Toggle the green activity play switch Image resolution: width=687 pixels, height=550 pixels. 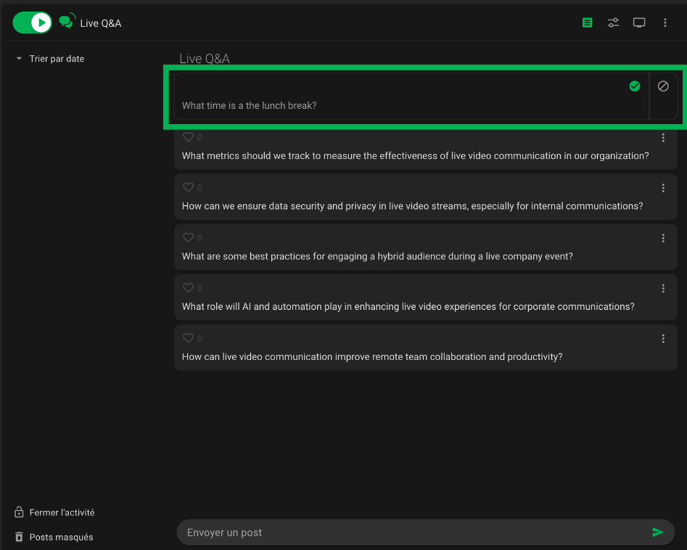33,22
